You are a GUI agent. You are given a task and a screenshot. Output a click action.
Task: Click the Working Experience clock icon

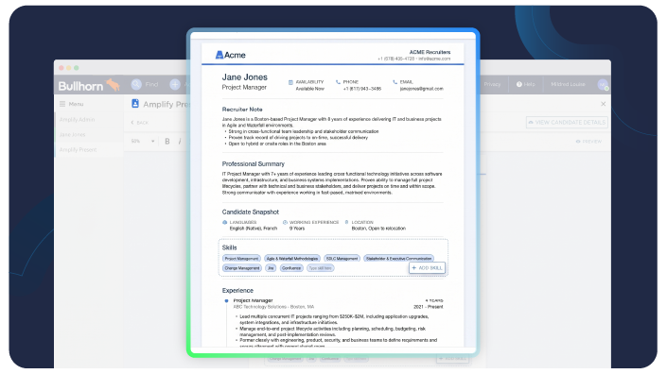285,223
